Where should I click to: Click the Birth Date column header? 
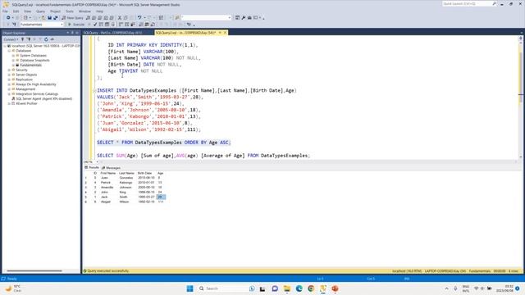coord(144,173)
